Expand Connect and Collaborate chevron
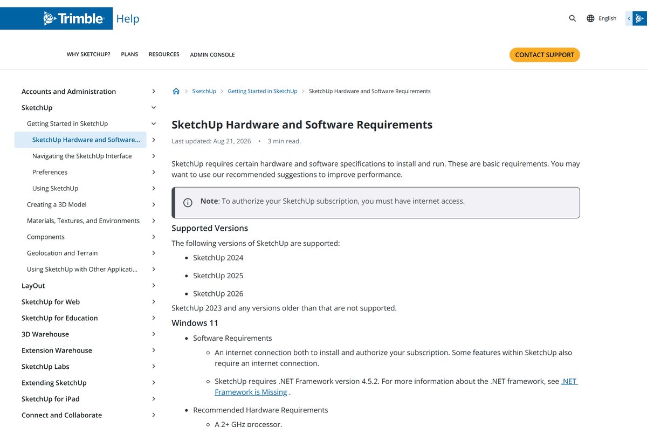Viewport: 647px width, 427px height. 154,415
